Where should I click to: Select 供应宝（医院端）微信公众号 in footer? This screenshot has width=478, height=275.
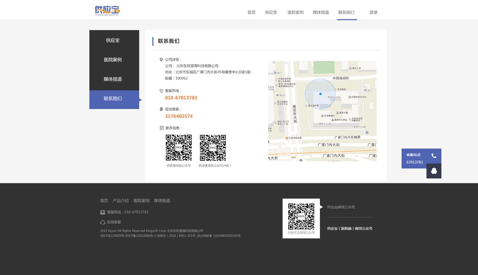click(350, 228)
